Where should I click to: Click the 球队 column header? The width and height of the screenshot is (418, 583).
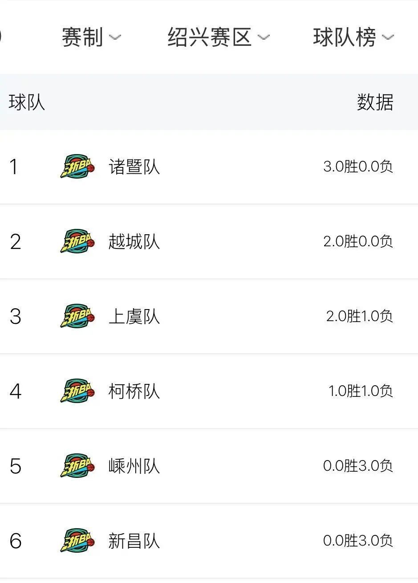27,102
